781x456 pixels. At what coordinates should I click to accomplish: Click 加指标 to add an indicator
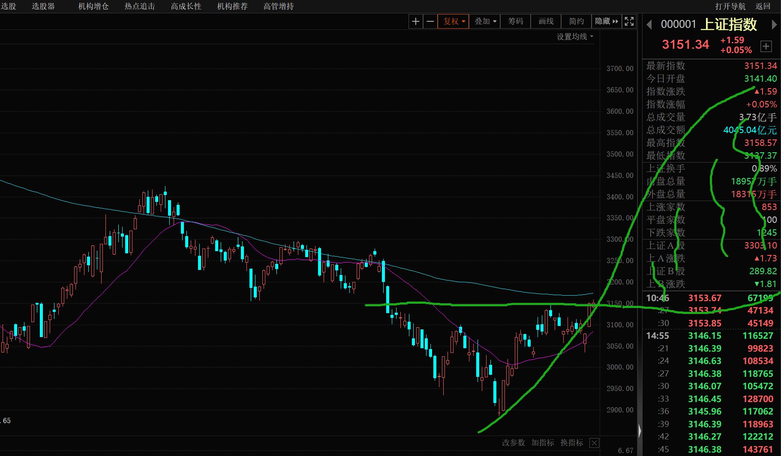543,443
